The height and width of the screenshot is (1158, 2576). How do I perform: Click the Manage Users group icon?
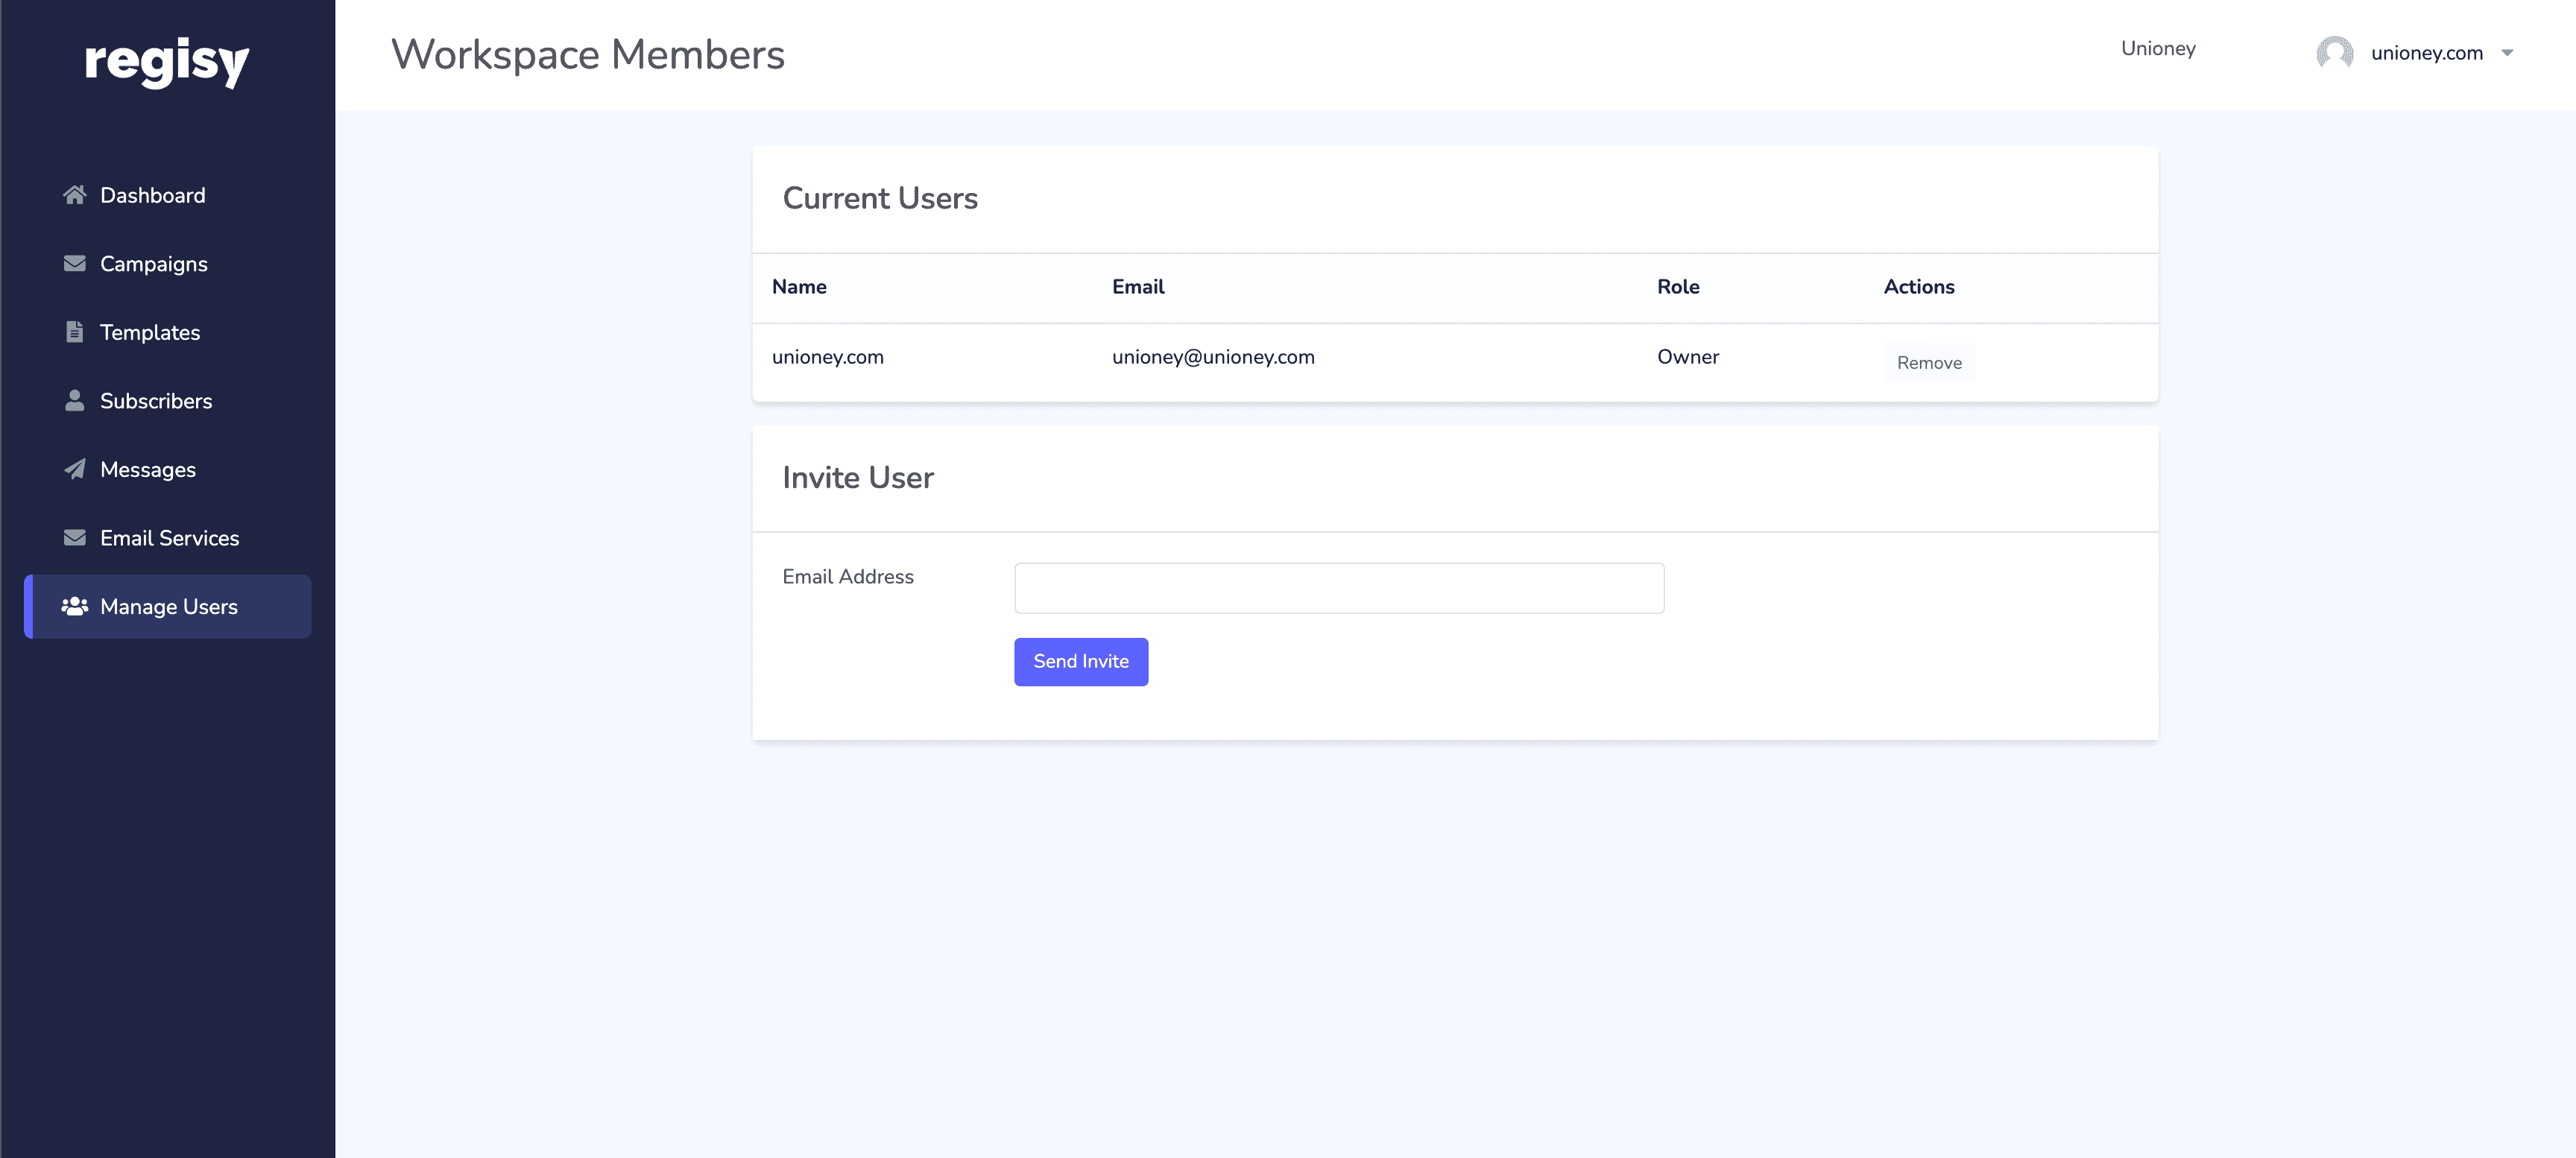click(74, 606)
